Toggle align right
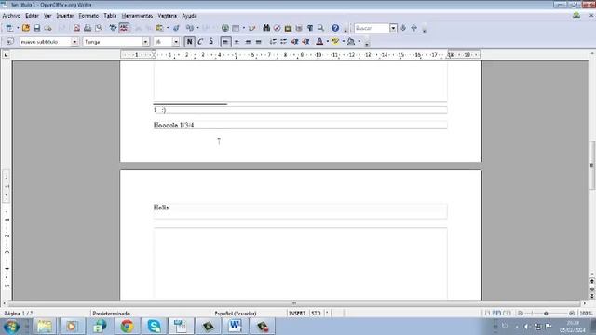596x335 pixels. click(248, 41)
